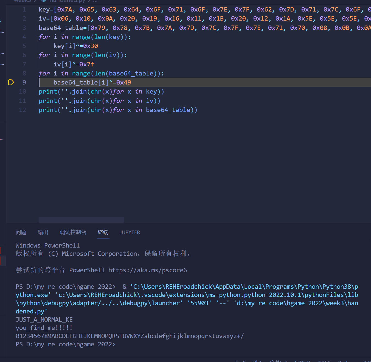Place cursor on iv[i]^=0x7f code line
371x362 pixels.
[x=74, y=64]
